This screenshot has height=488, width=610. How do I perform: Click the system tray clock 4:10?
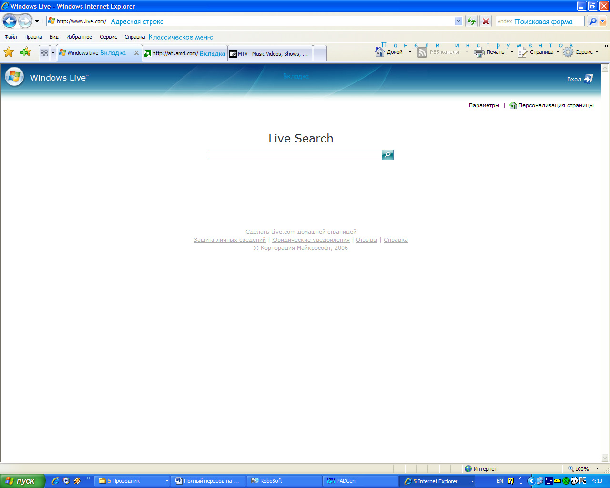[x=597, y=481]
